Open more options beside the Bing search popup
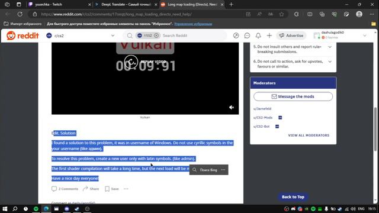 pos(223,170)
